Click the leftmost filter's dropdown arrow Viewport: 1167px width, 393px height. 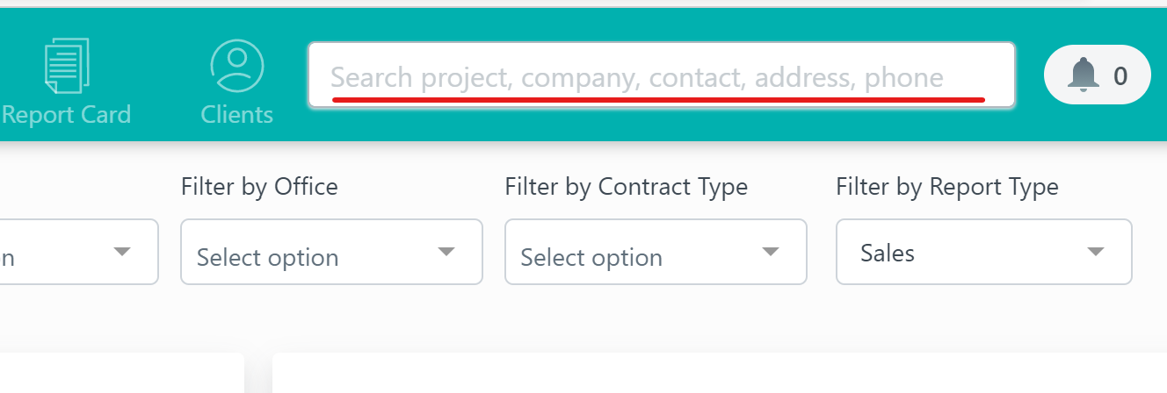point(122,253)
